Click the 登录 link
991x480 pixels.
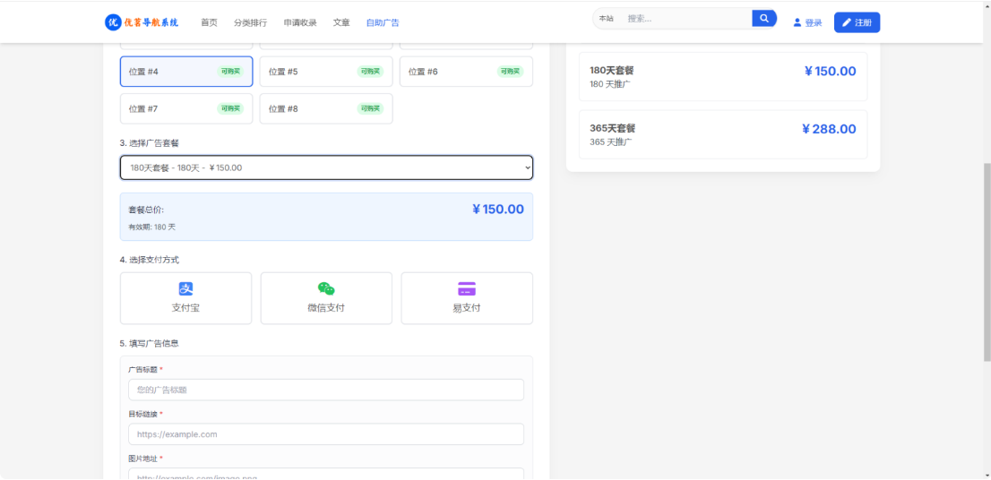(807, 22)
